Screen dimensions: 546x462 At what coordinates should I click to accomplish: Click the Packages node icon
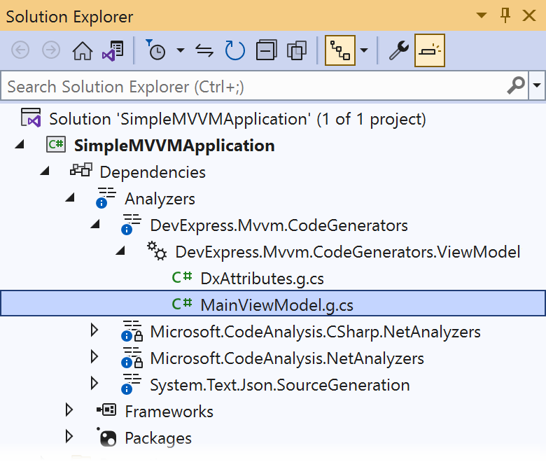pos(106,437)
